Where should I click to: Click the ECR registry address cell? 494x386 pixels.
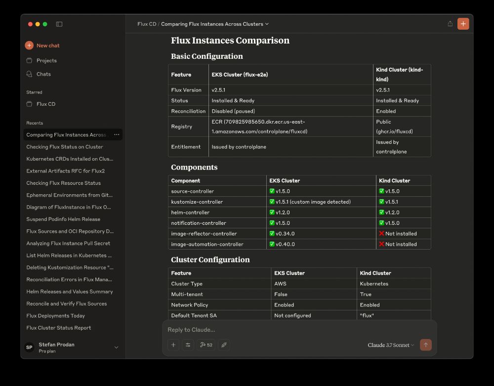291,127
